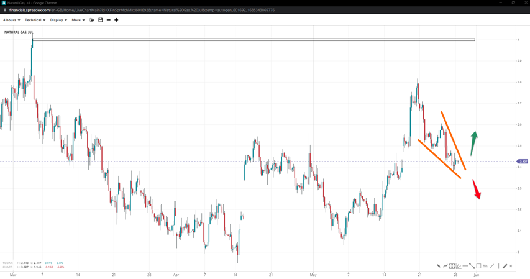Zoom out using the minus icon

[x=109, y=20]
